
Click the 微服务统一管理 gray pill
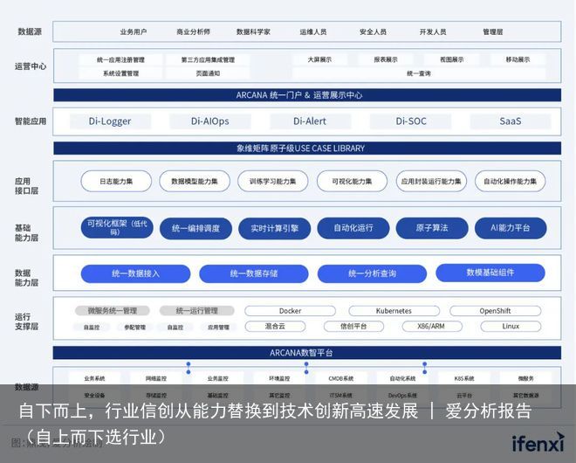(113, 311)
